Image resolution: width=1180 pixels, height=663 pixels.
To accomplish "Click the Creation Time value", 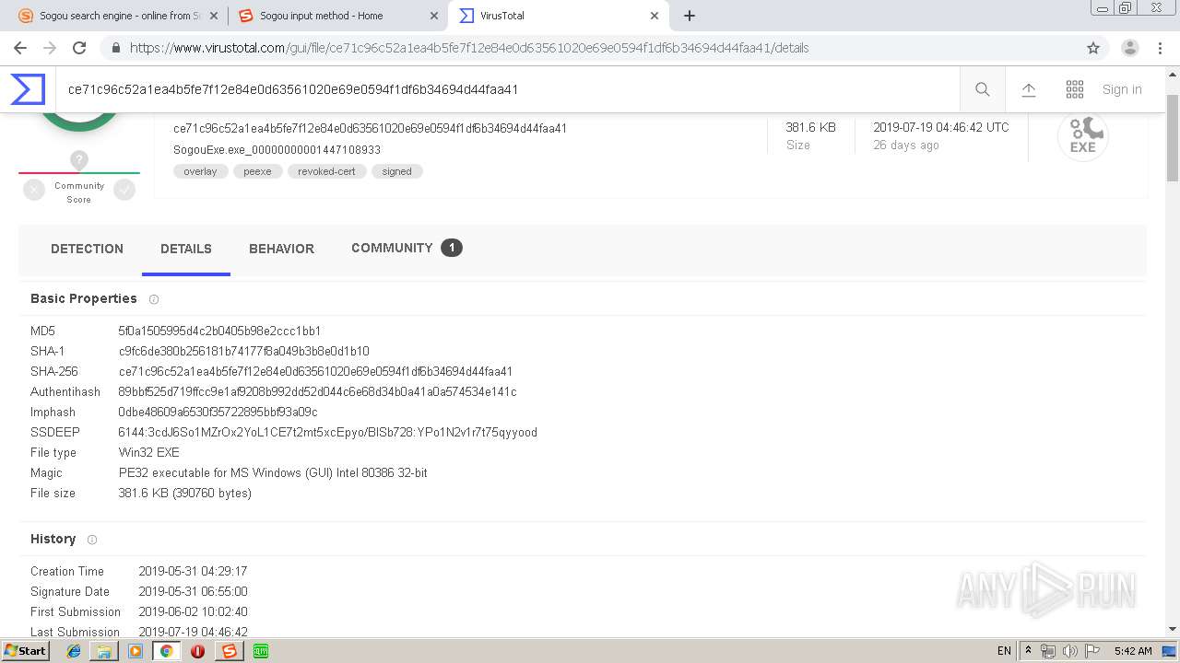I will pos(193,571).
